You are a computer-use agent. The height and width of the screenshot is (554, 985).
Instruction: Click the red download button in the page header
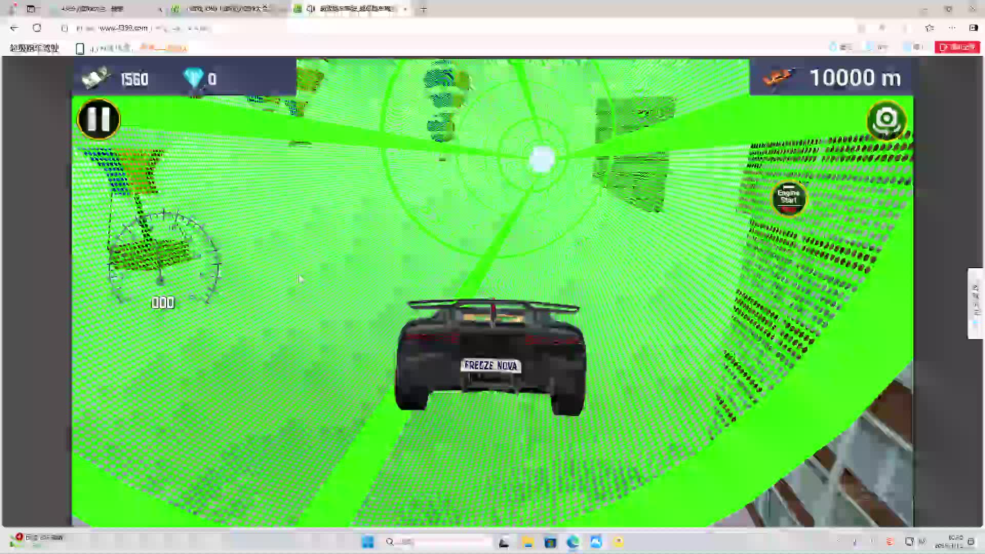(x=957, y=47)
